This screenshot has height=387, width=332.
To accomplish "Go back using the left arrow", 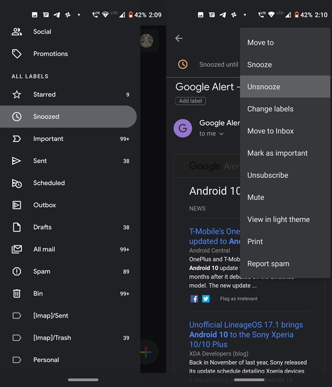I will pyautogui.click(x=179, y=38).
